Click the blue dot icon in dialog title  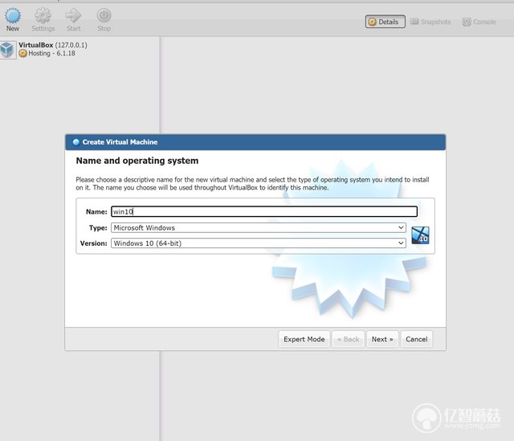(76, 142)
